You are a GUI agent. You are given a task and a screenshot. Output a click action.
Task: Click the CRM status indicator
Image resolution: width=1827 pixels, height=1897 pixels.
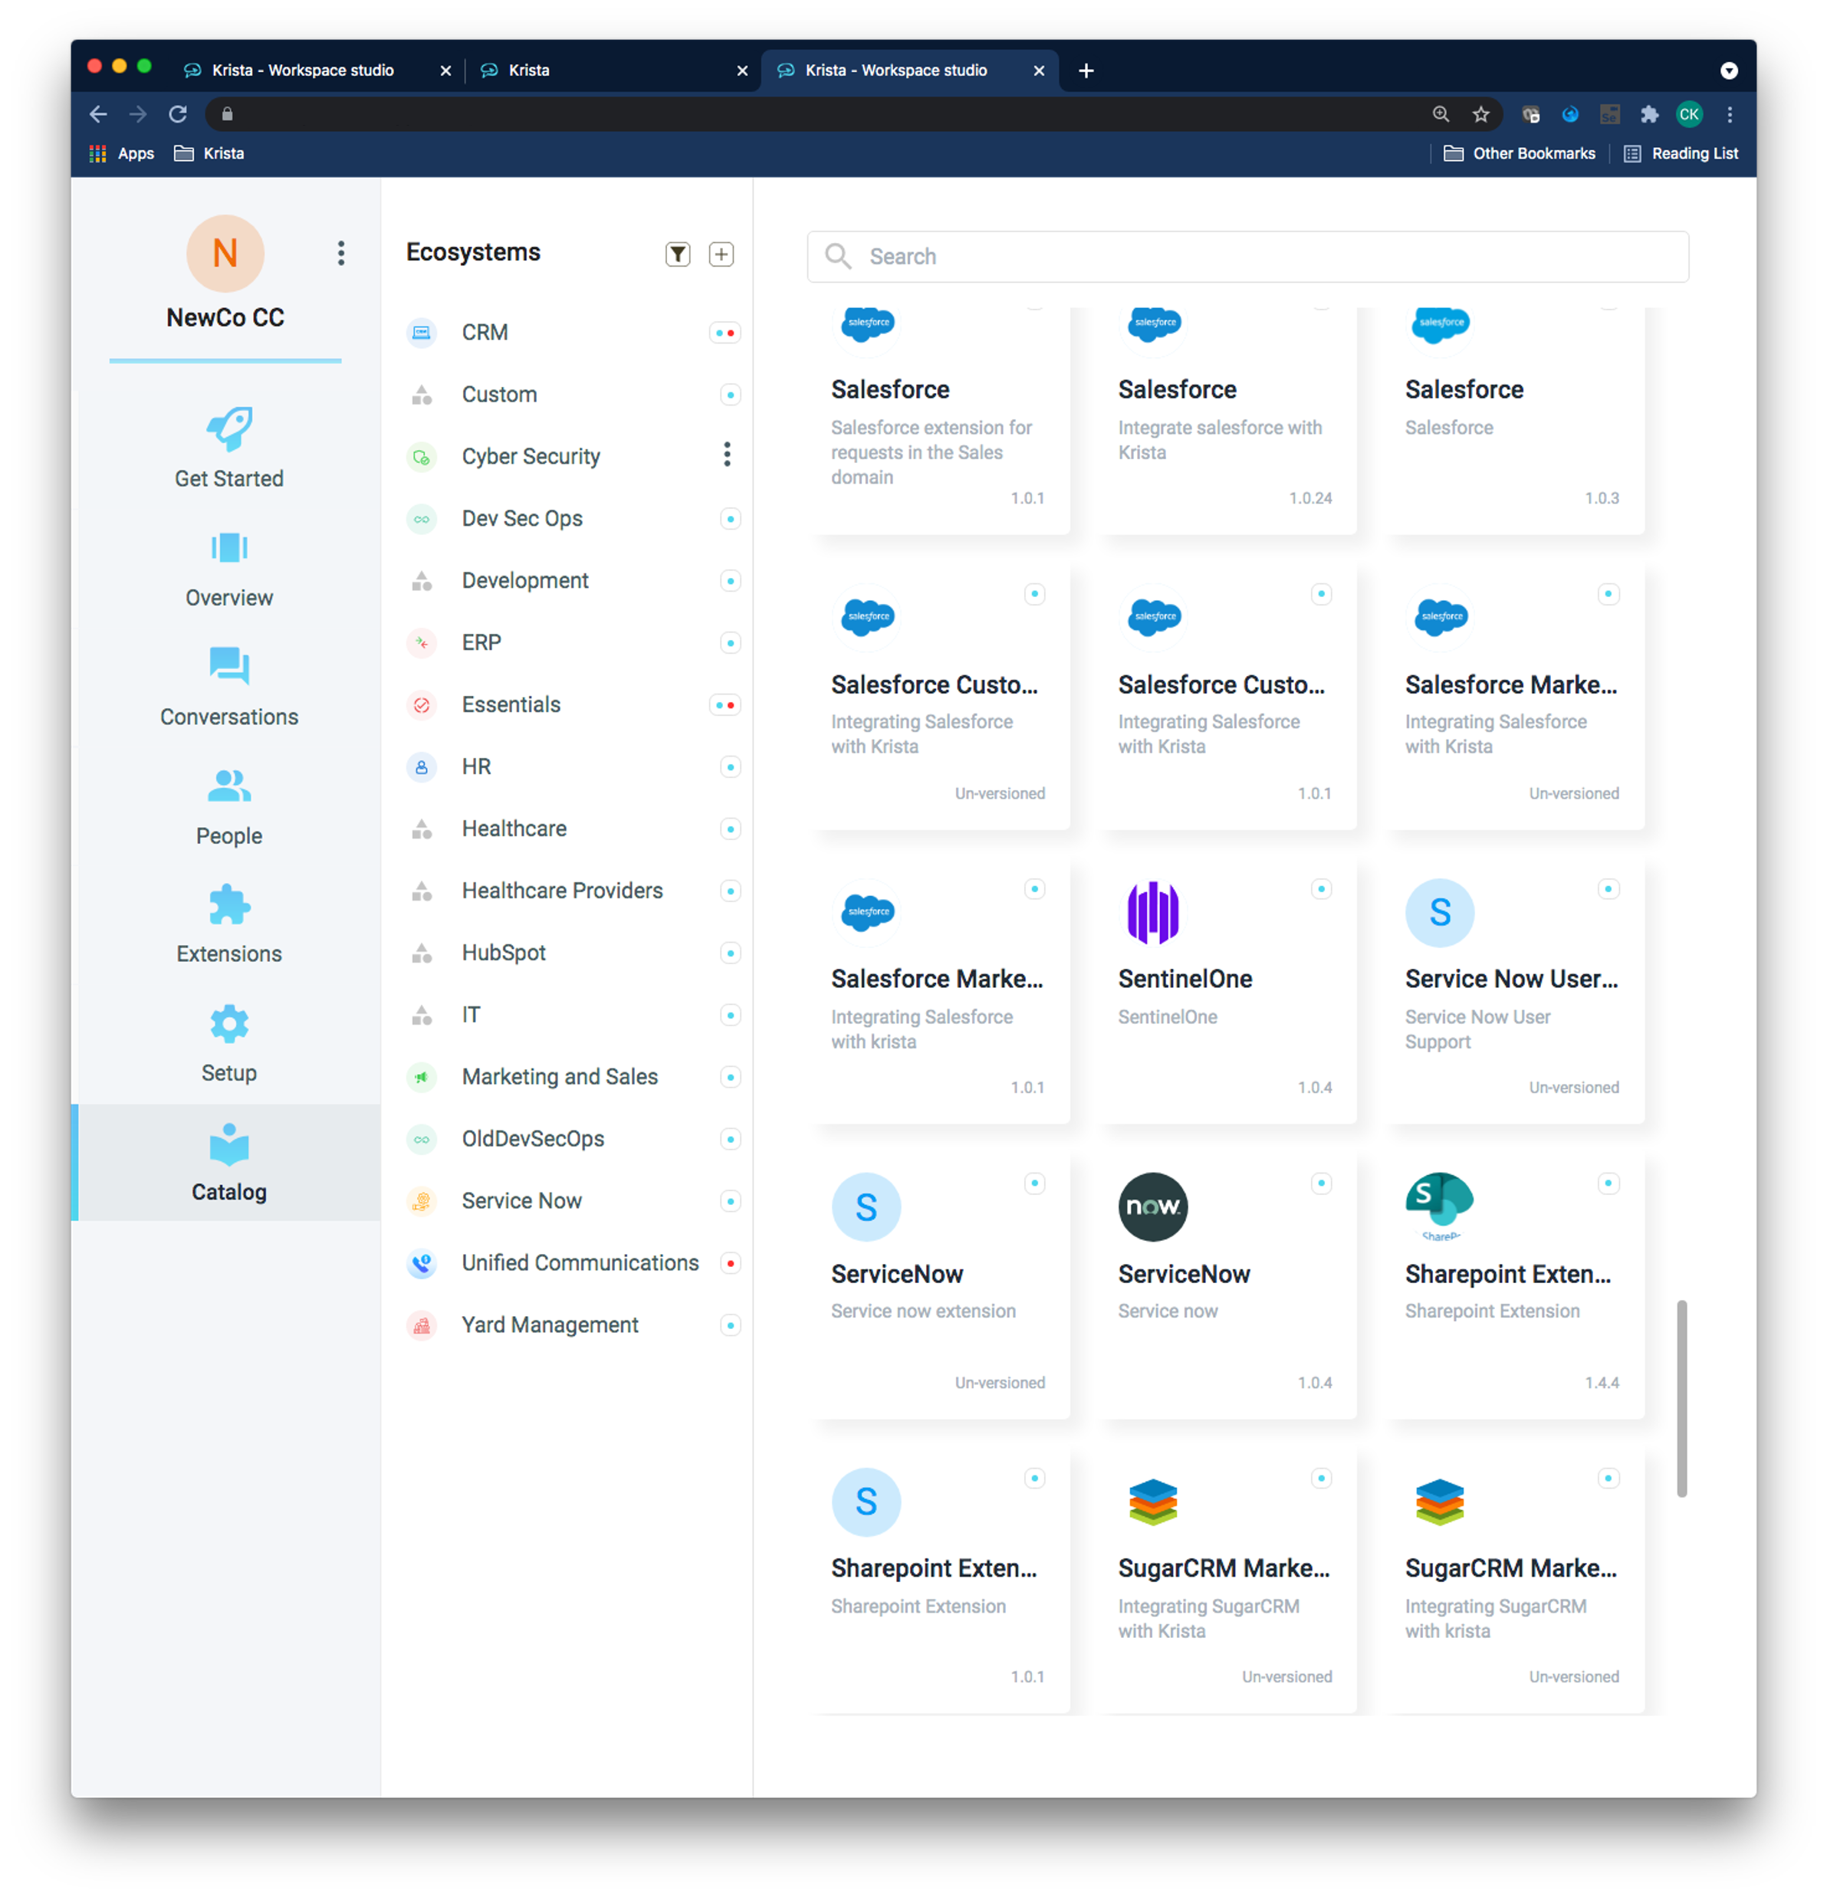725,333
